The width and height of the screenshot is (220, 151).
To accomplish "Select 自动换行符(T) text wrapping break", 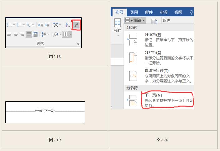I will point(159,75).
